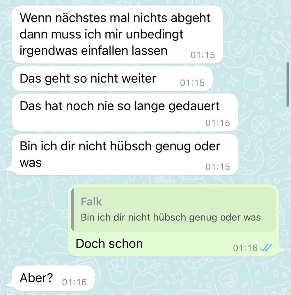Tap the 01:15 timestamp beside 'was'

[x=218, y=167]
